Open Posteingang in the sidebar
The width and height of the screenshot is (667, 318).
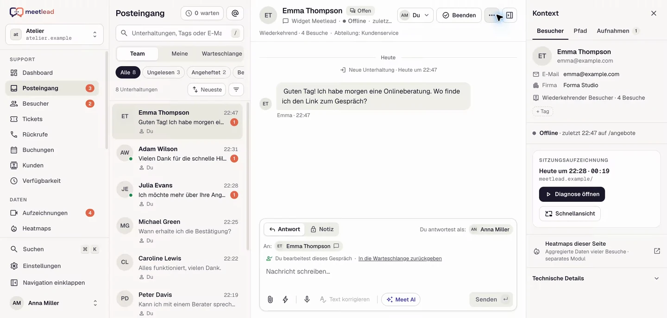(52, 88)
